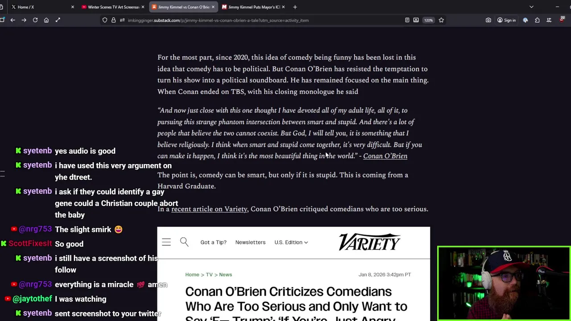Go forward in browser history
Image resolution: width=571 pixels, height=321 pixels.
(24, 20)
